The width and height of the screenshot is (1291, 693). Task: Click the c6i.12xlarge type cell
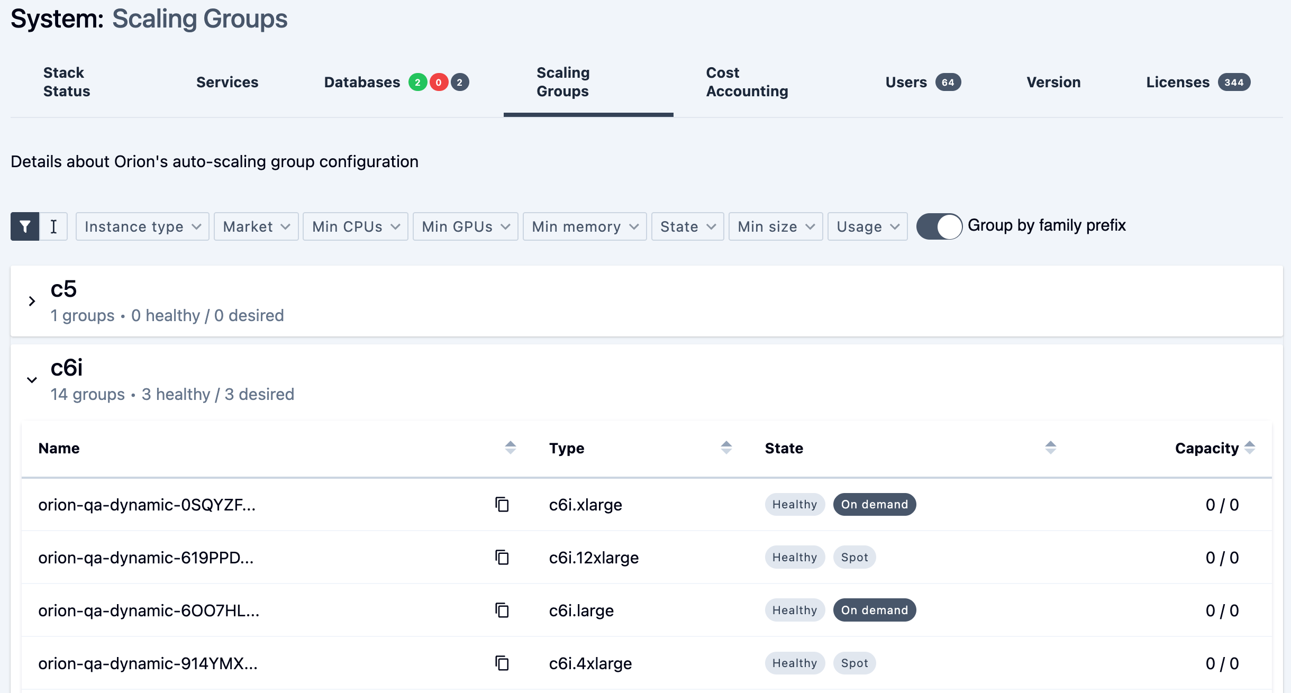594,558
